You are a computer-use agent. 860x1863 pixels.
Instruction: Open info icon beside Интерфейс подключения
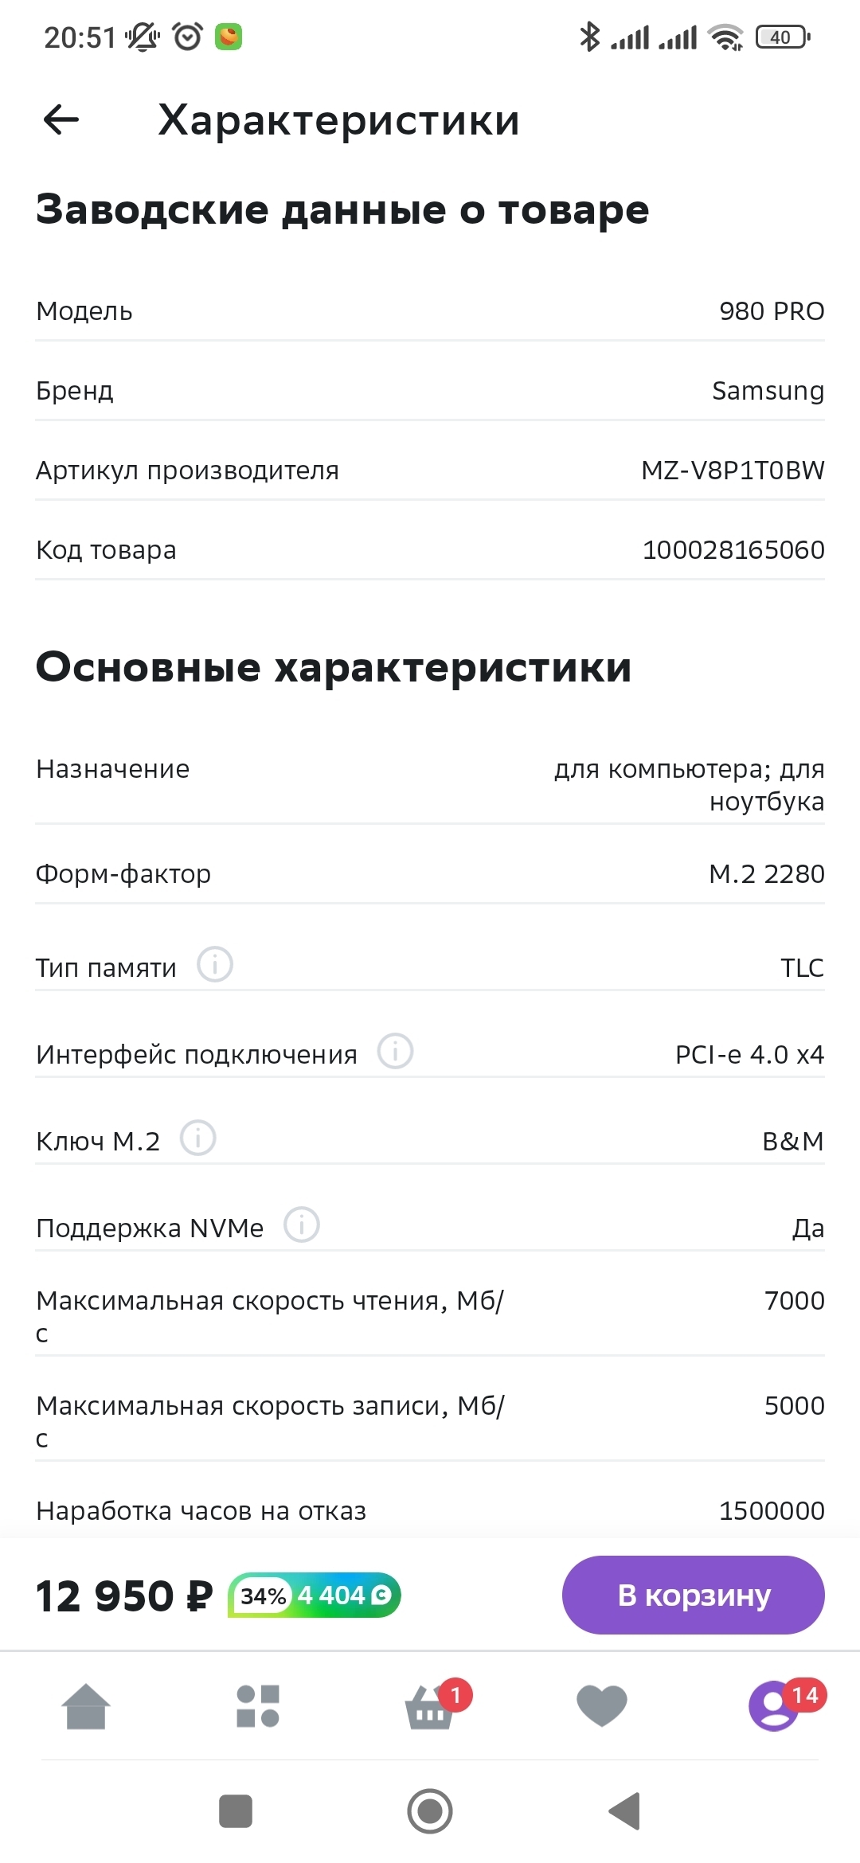pyautogui.click(x=395, y=1051)
